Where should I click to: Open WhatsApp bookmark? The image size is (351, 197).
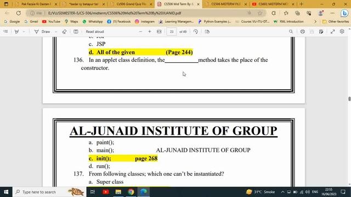point(93,21)
